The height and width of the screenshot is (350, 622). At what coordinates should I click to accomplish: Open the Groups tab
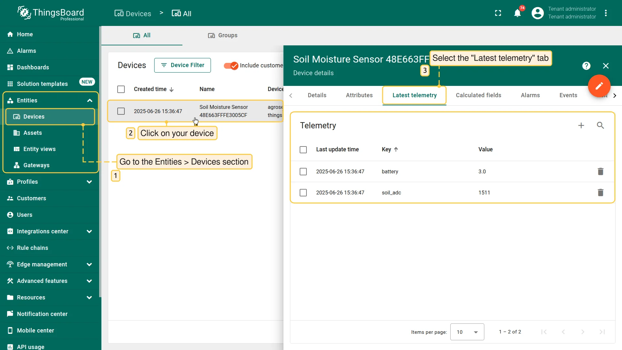point(223,35)
